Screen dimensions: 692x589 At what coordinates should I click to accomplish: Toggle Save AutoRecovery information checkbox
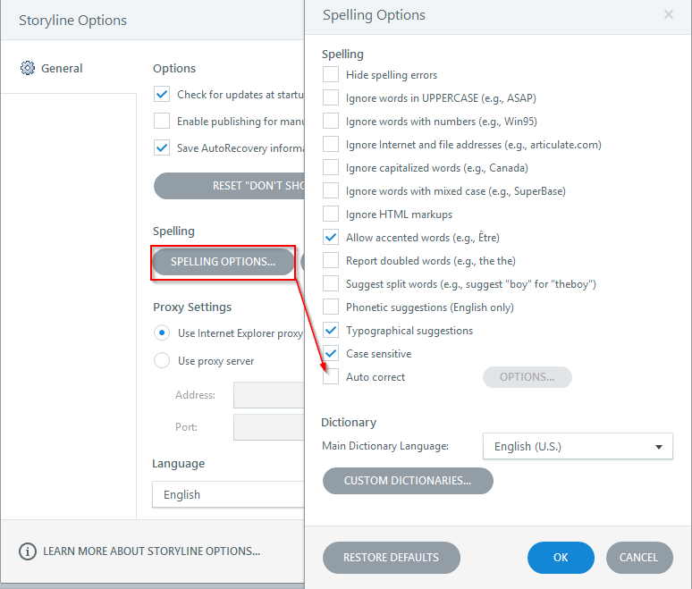(x=162, y=147)
